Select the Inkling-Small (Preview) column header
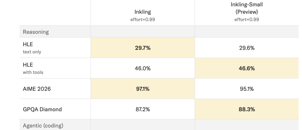The width and height of the screenshot is (302, 130). 247,13
